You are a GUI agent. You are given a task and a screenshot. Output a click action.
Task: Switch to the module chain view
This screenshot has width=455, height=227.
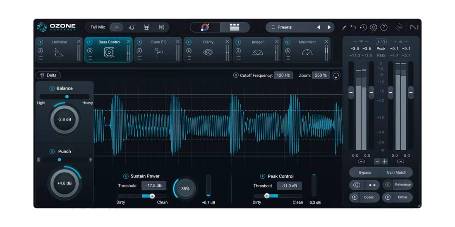coord(235,27)
